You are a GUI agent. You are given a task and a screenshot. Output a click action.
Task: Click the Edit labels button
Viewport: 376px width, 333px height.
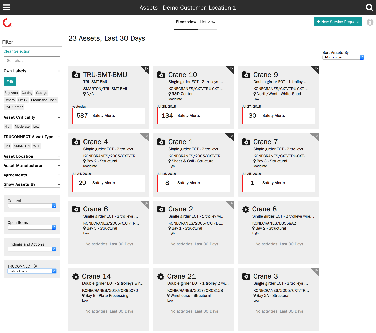tap(10, 82)
